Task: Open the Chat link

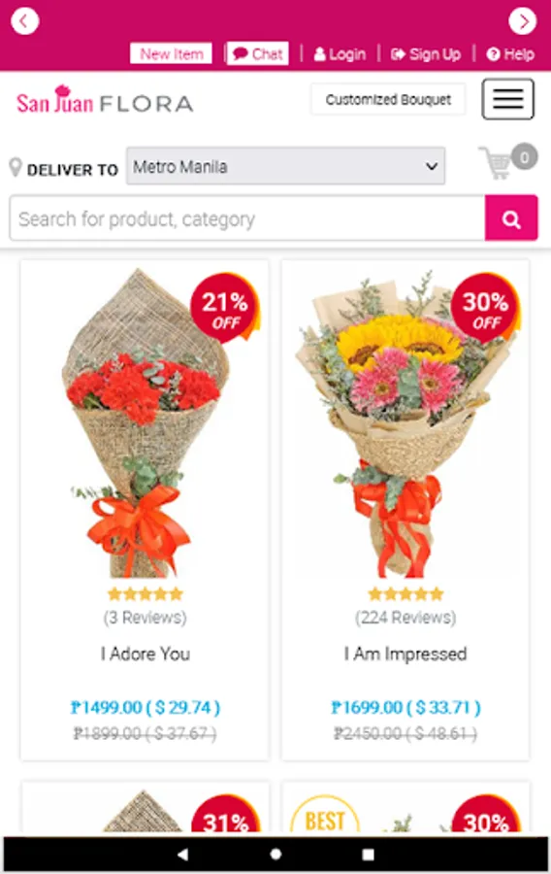Action: click(258, 54)
